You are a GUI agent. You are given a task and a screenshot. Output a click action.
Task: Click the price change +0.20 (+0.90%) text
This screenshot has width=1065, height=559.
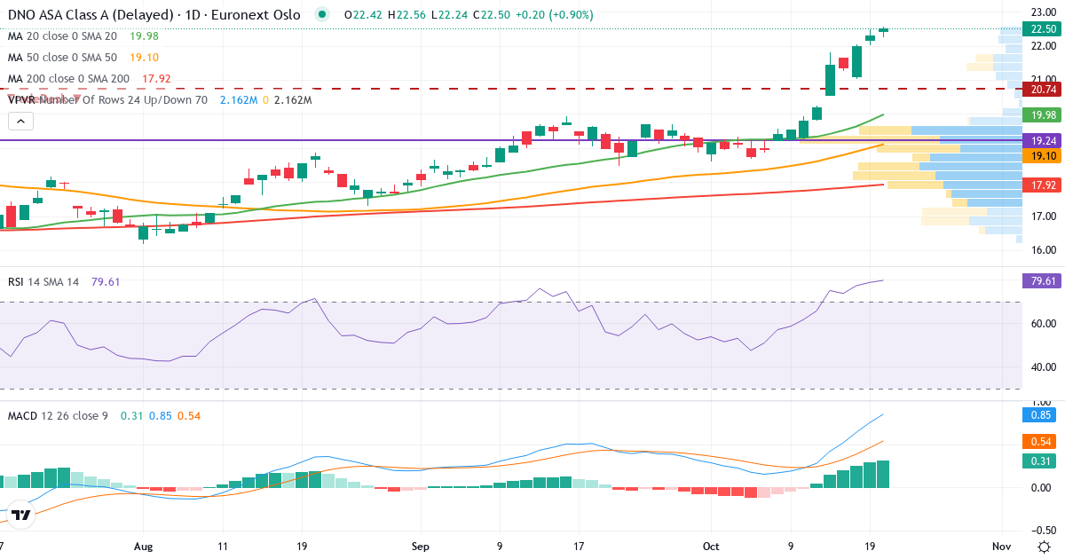coord(555,15)
